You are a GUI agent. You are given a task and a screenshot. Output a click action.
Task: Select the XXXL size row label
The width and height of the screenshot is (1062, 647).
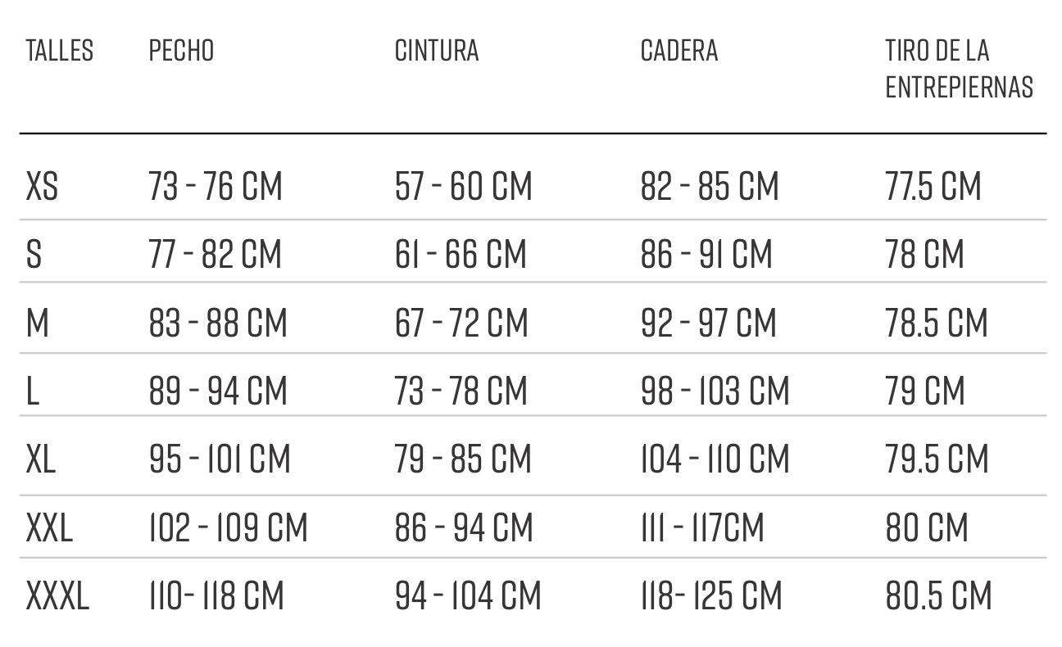coord(57,595)
